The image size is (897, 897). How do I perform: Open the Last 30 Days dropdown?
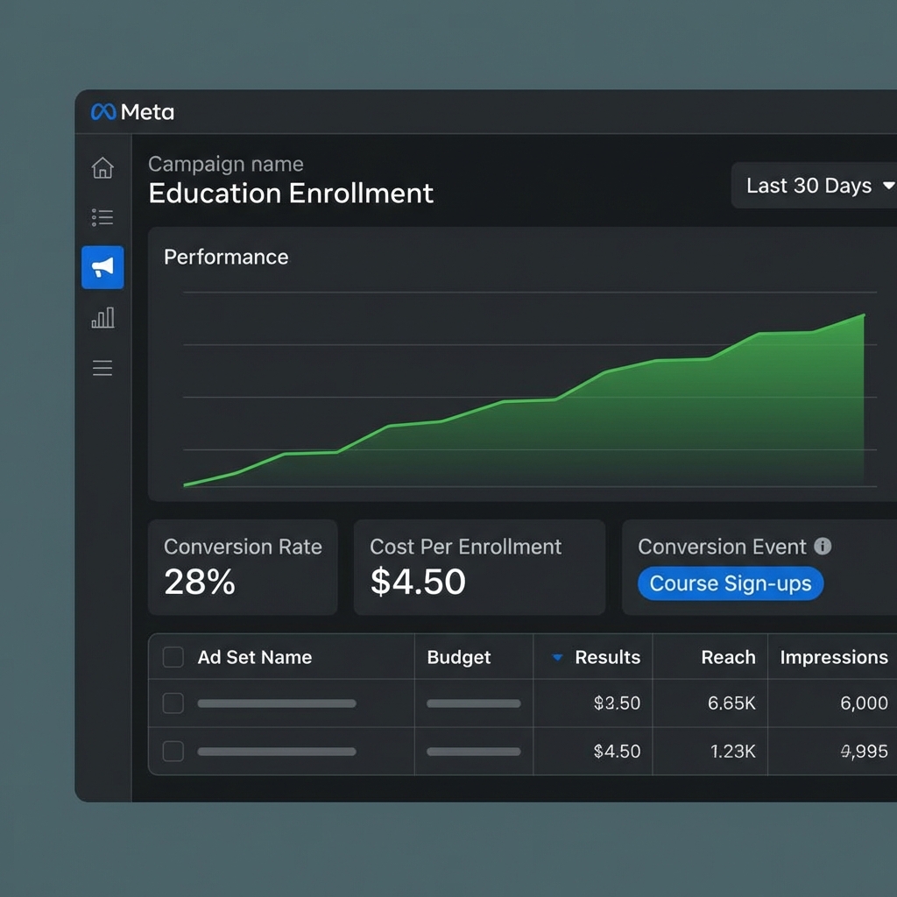pos(809,186)
